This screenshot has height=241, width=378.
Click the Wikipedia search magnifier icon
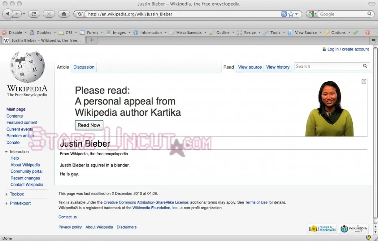365,66
